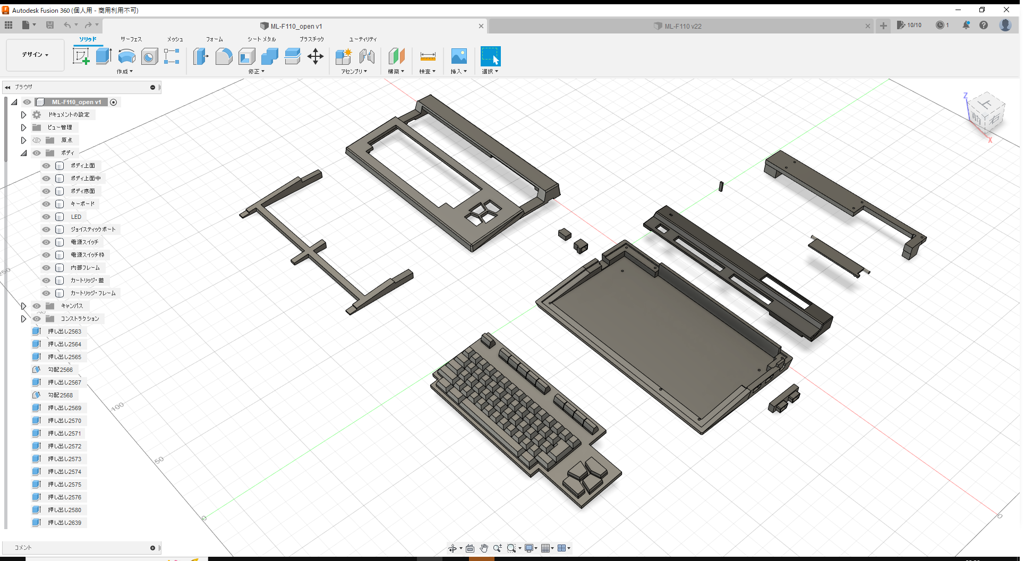Select the Revolve tool

126,57
